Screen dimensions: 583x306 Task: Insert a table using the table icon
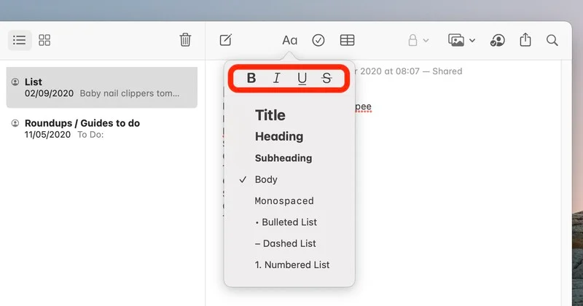coord(348,40)
